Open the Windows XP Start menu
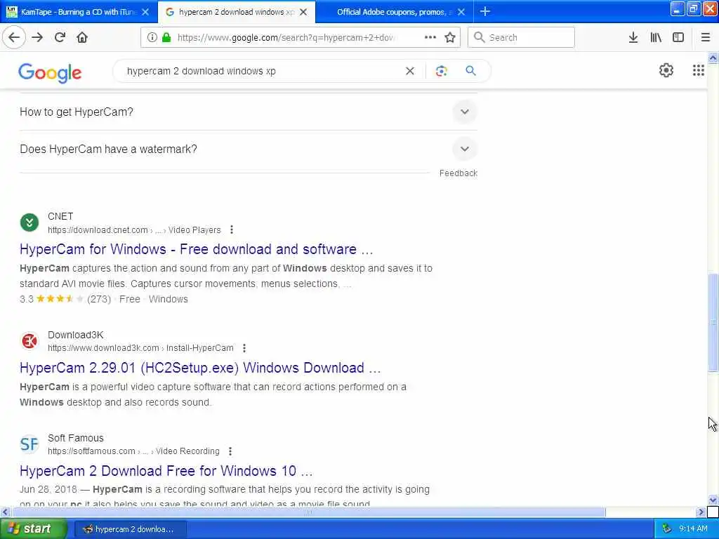 pos(33,529)
